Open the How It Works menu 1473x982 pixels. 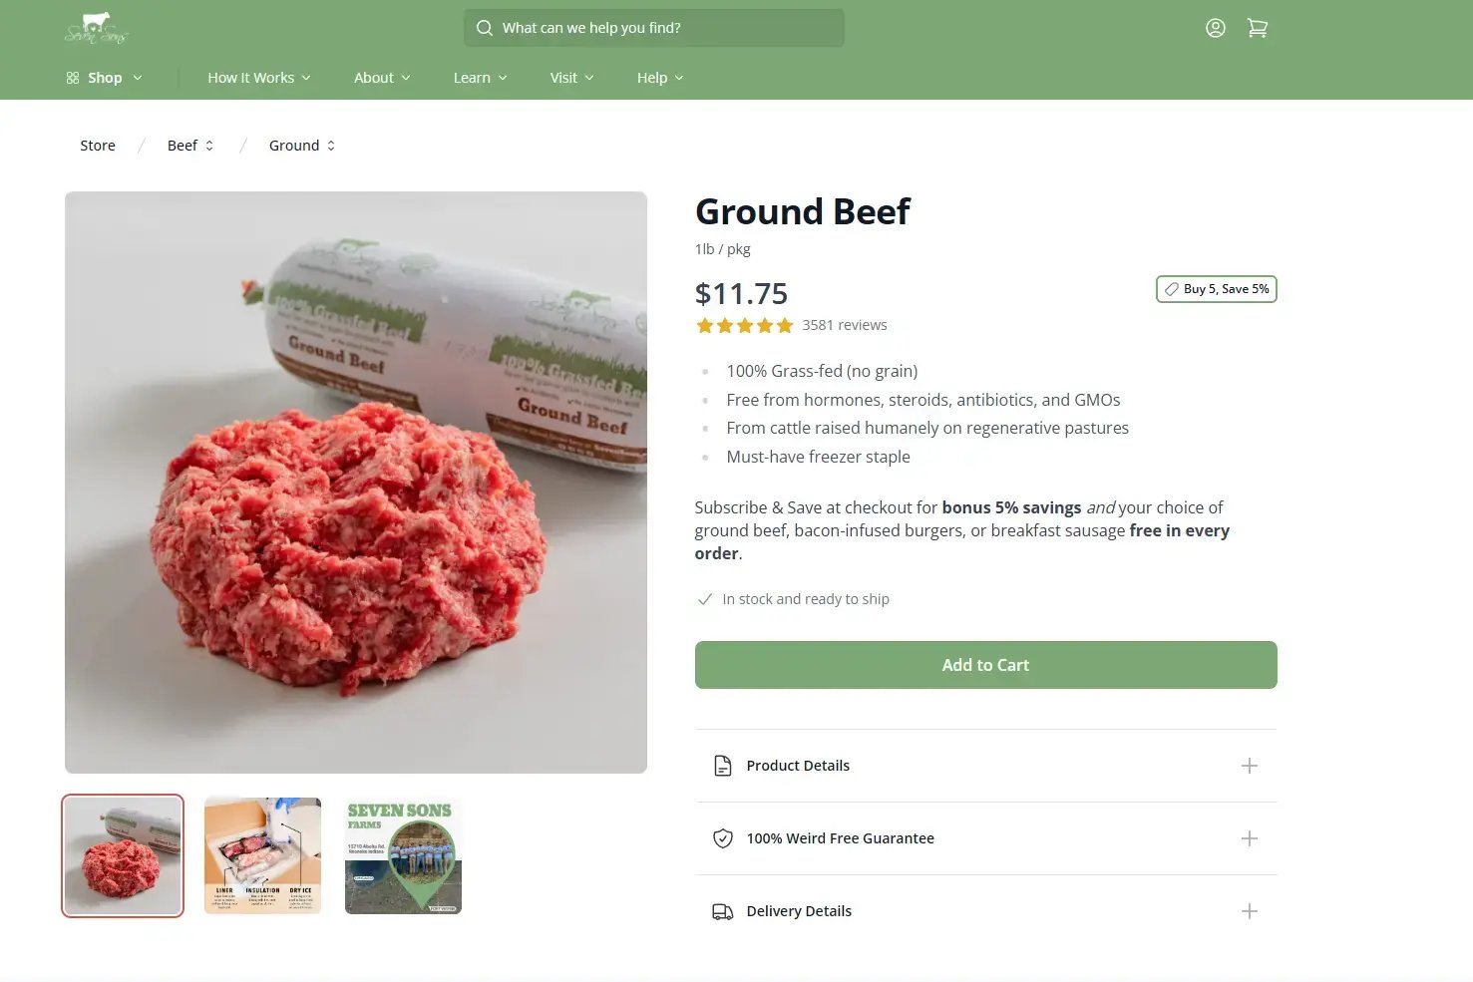pos(259,78)
